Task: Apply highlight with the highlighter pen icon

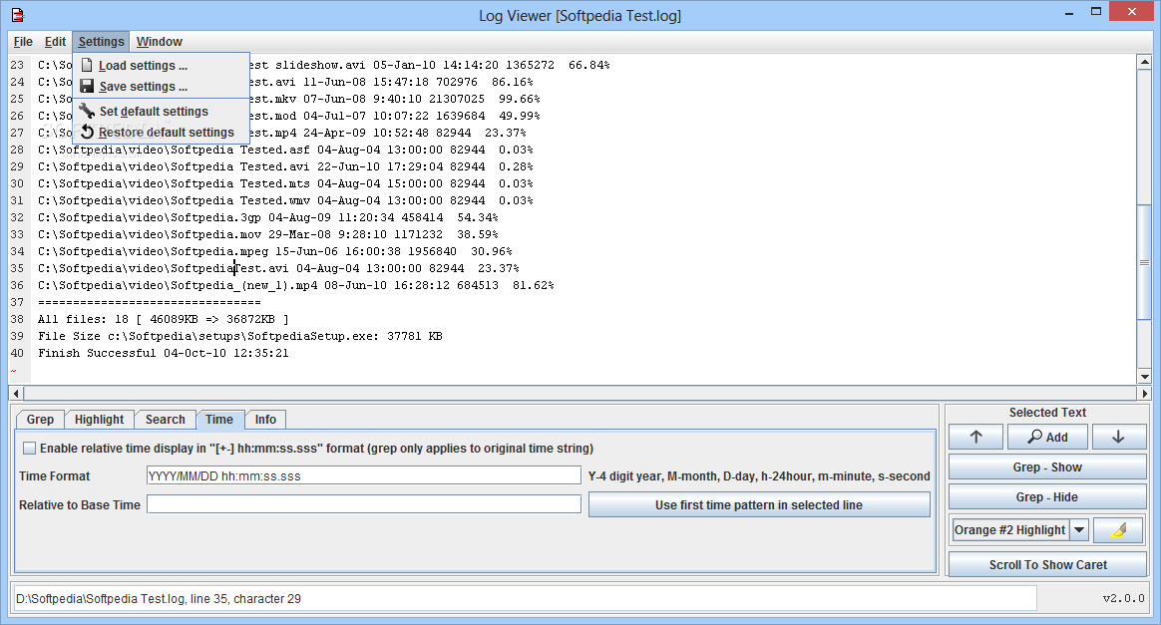Action: 1119,529
